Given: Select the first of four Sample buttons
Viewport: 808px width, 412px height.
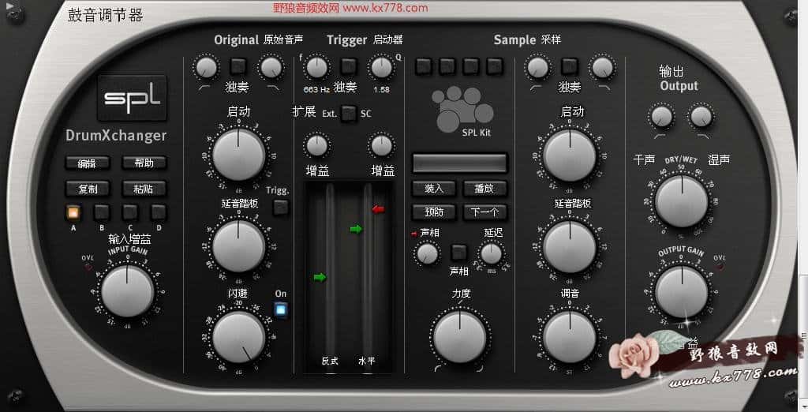Looking at the screenshot, I should (x=423, y=66).
